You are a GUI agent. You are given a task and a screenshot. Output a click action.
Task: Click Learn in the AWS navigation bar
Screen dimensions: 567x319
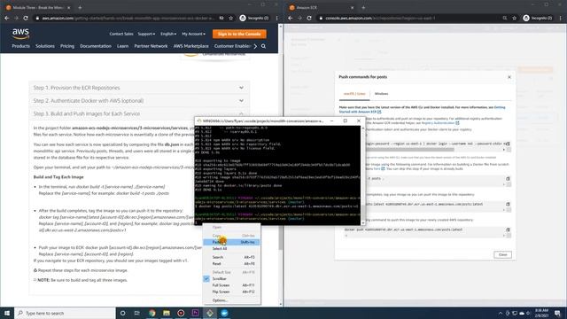(x=122, y=46)
